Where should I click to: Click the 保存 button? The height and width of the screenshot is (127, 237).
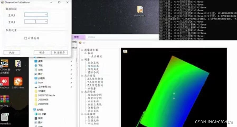42,53
